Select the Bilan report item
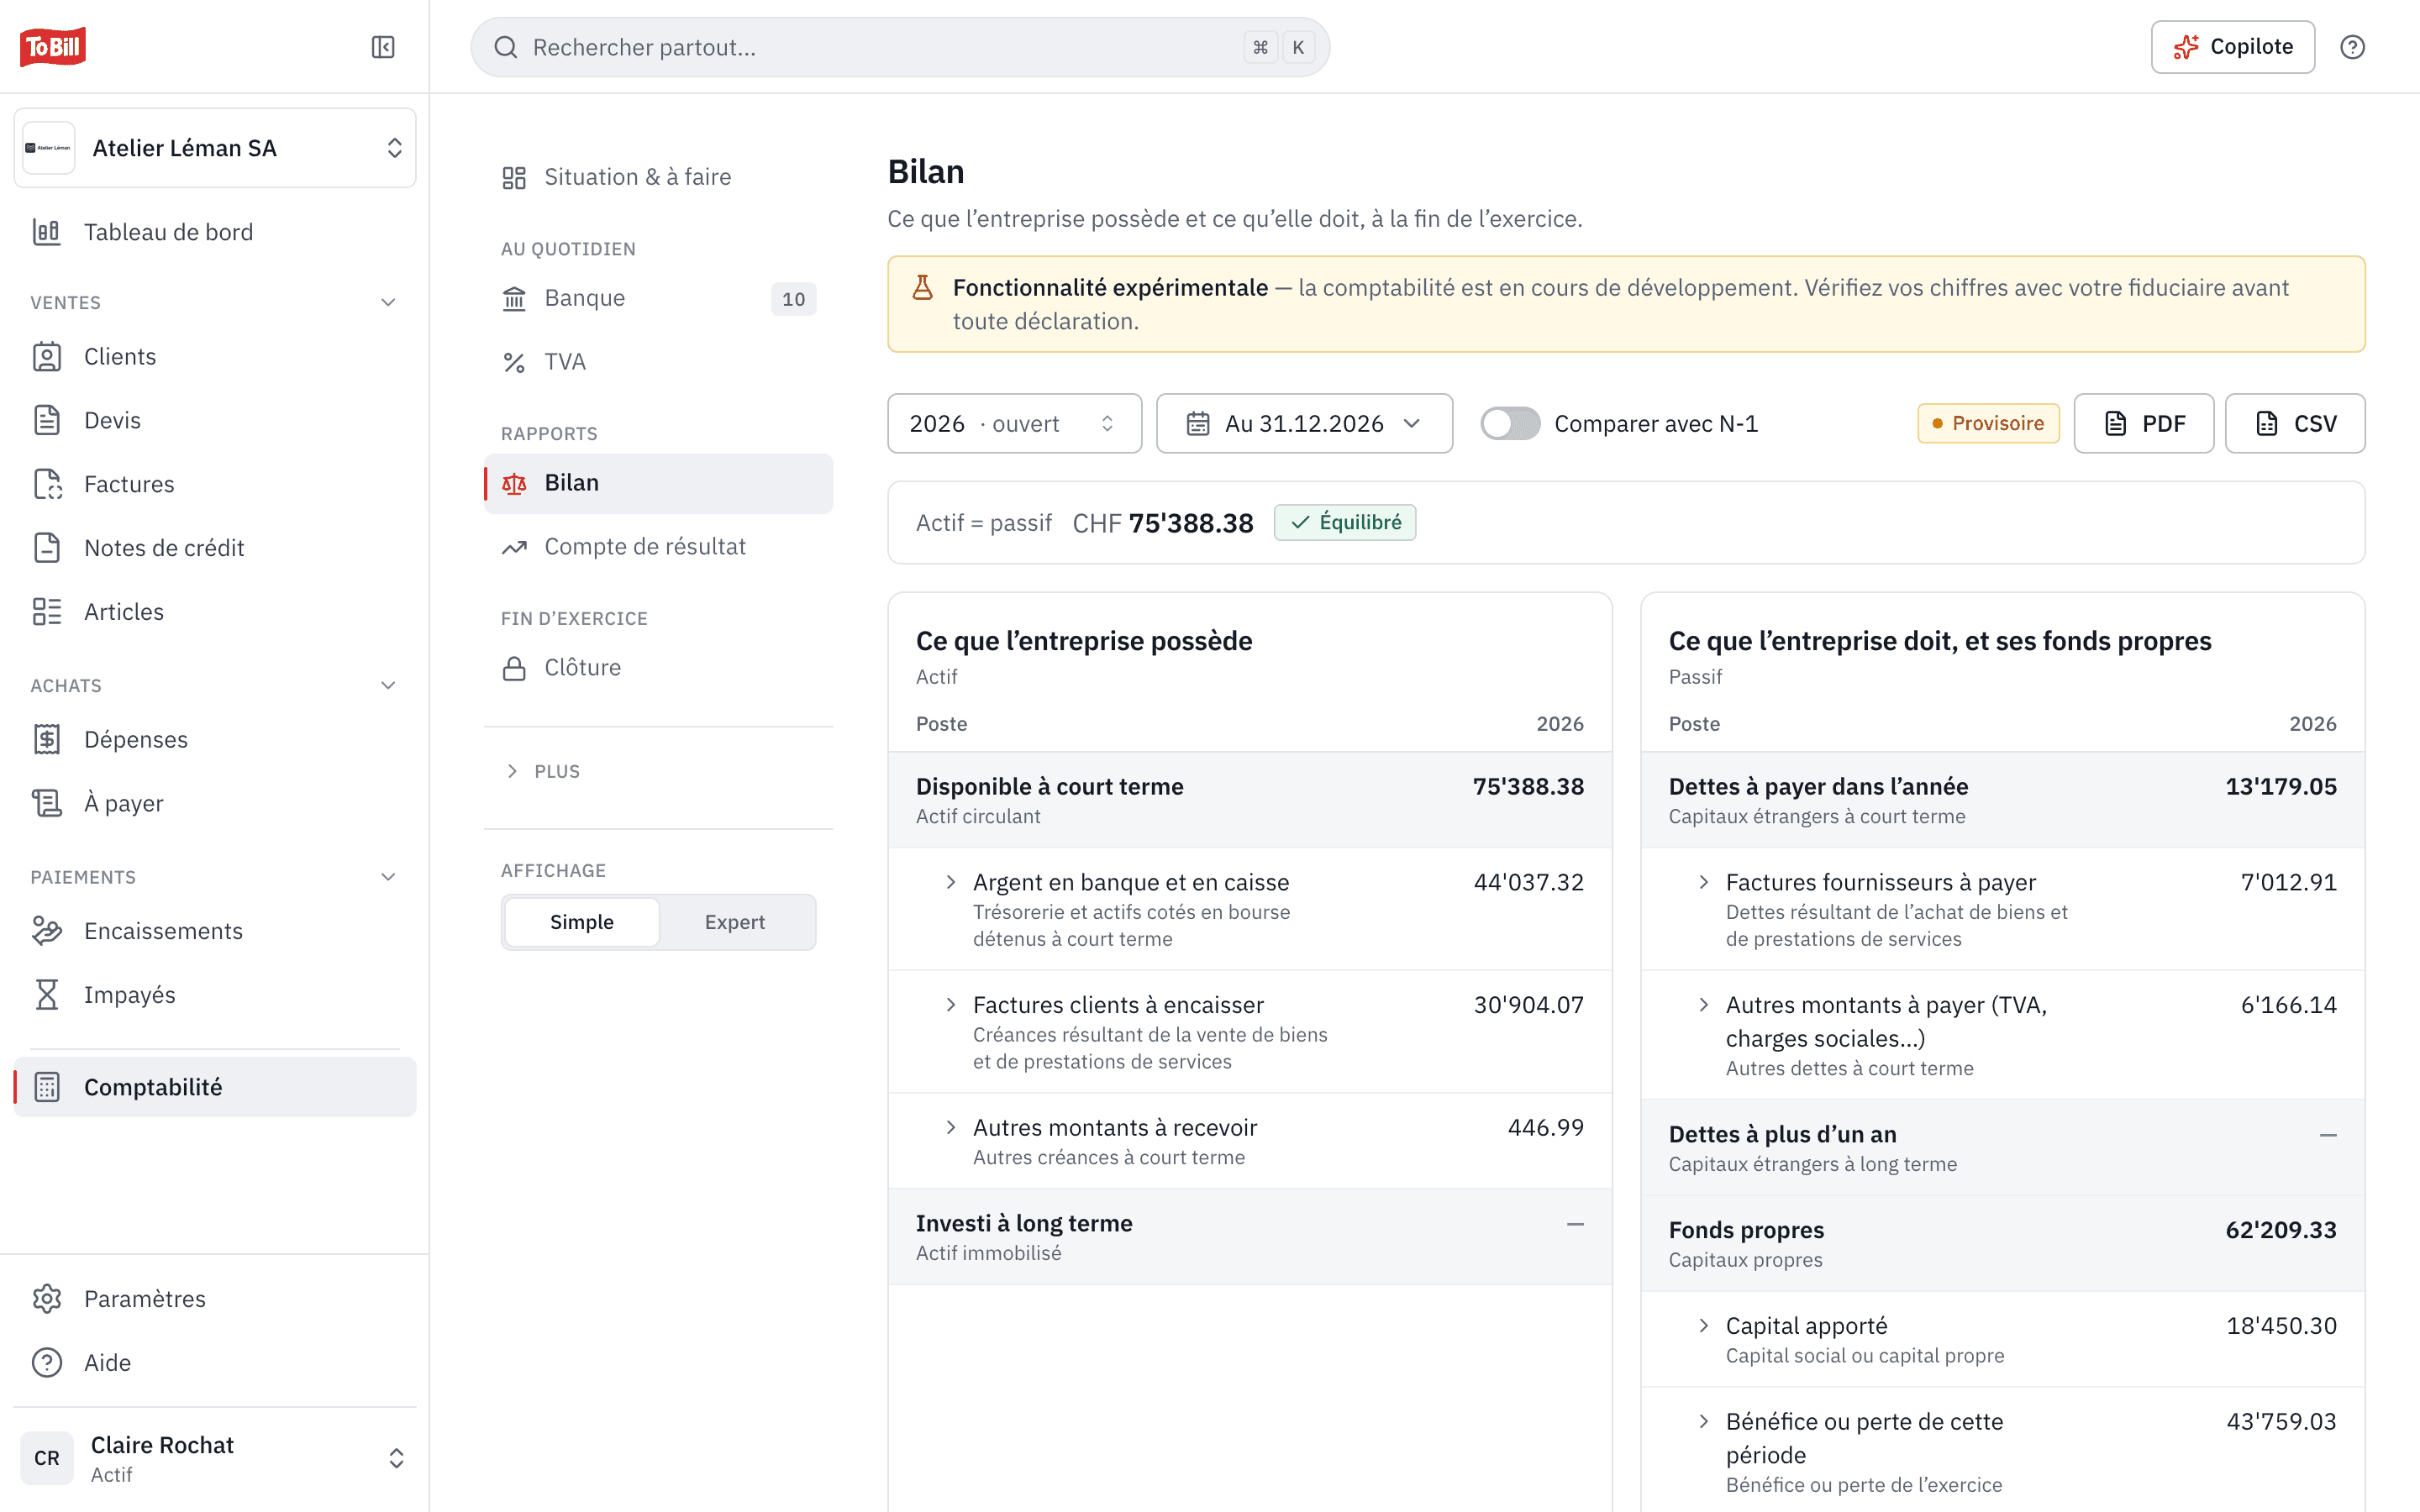Viewport: 2420px width, 1512px height. pos(658,484)
